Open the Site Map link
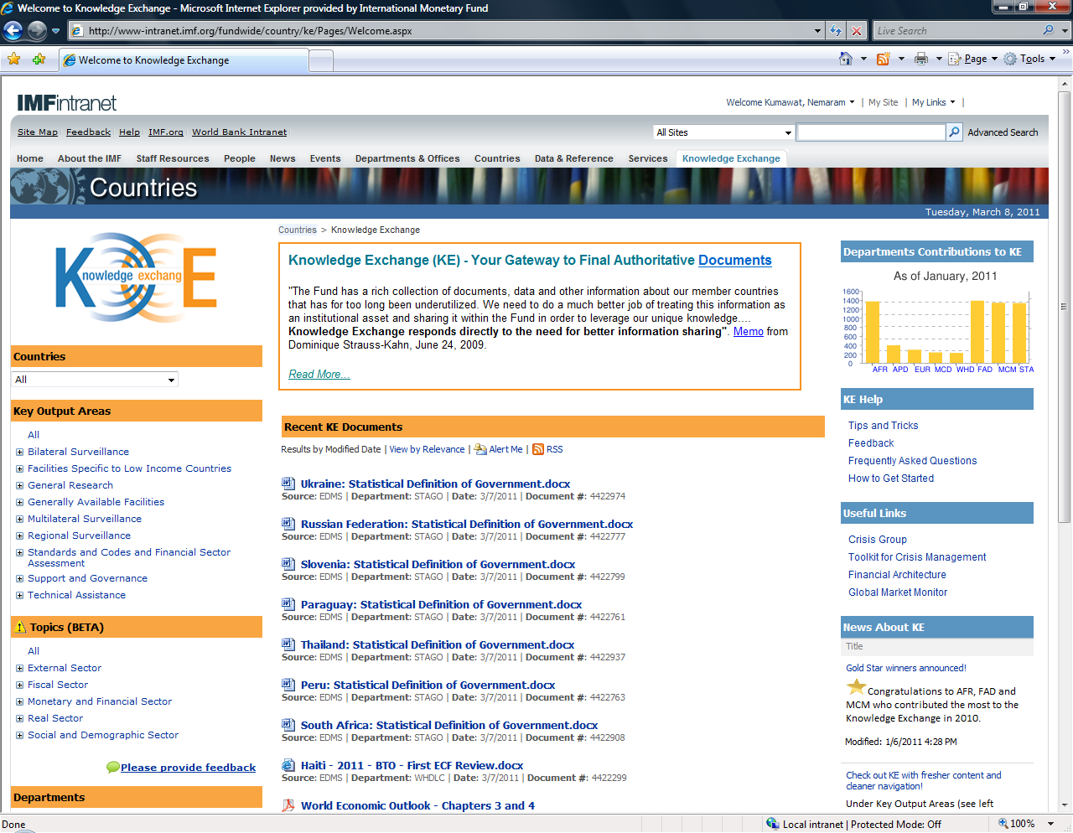 (38, 132)
